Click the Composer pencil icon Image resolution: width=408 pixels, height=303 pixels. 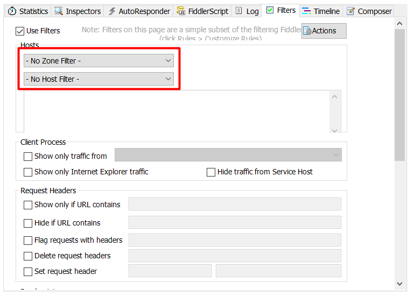click(350, 11)
